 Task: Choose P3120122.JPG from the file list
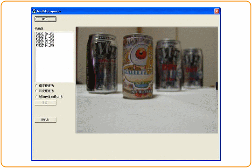point(45,40)
